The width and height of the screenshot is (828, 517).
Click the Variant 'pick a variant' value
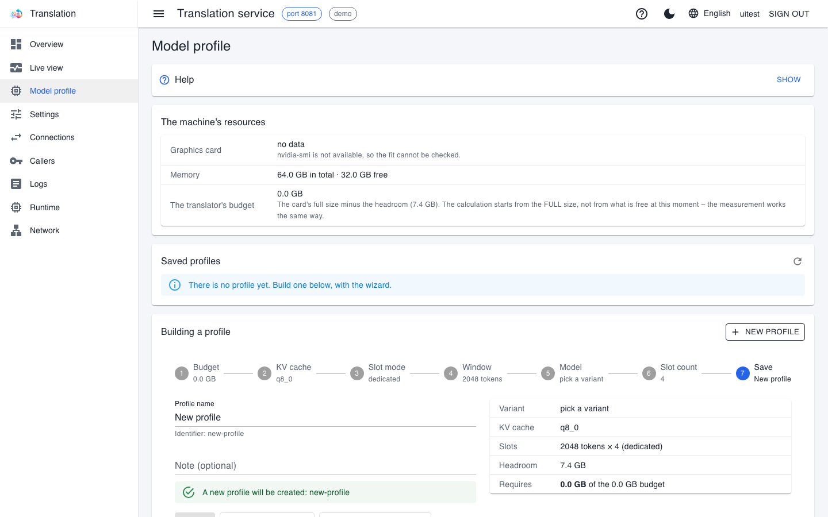pos(584,408)
